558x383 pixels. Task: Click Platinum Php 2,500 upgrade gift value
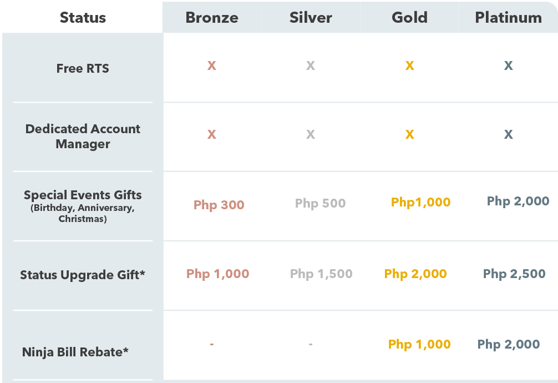tap(514, 274)
